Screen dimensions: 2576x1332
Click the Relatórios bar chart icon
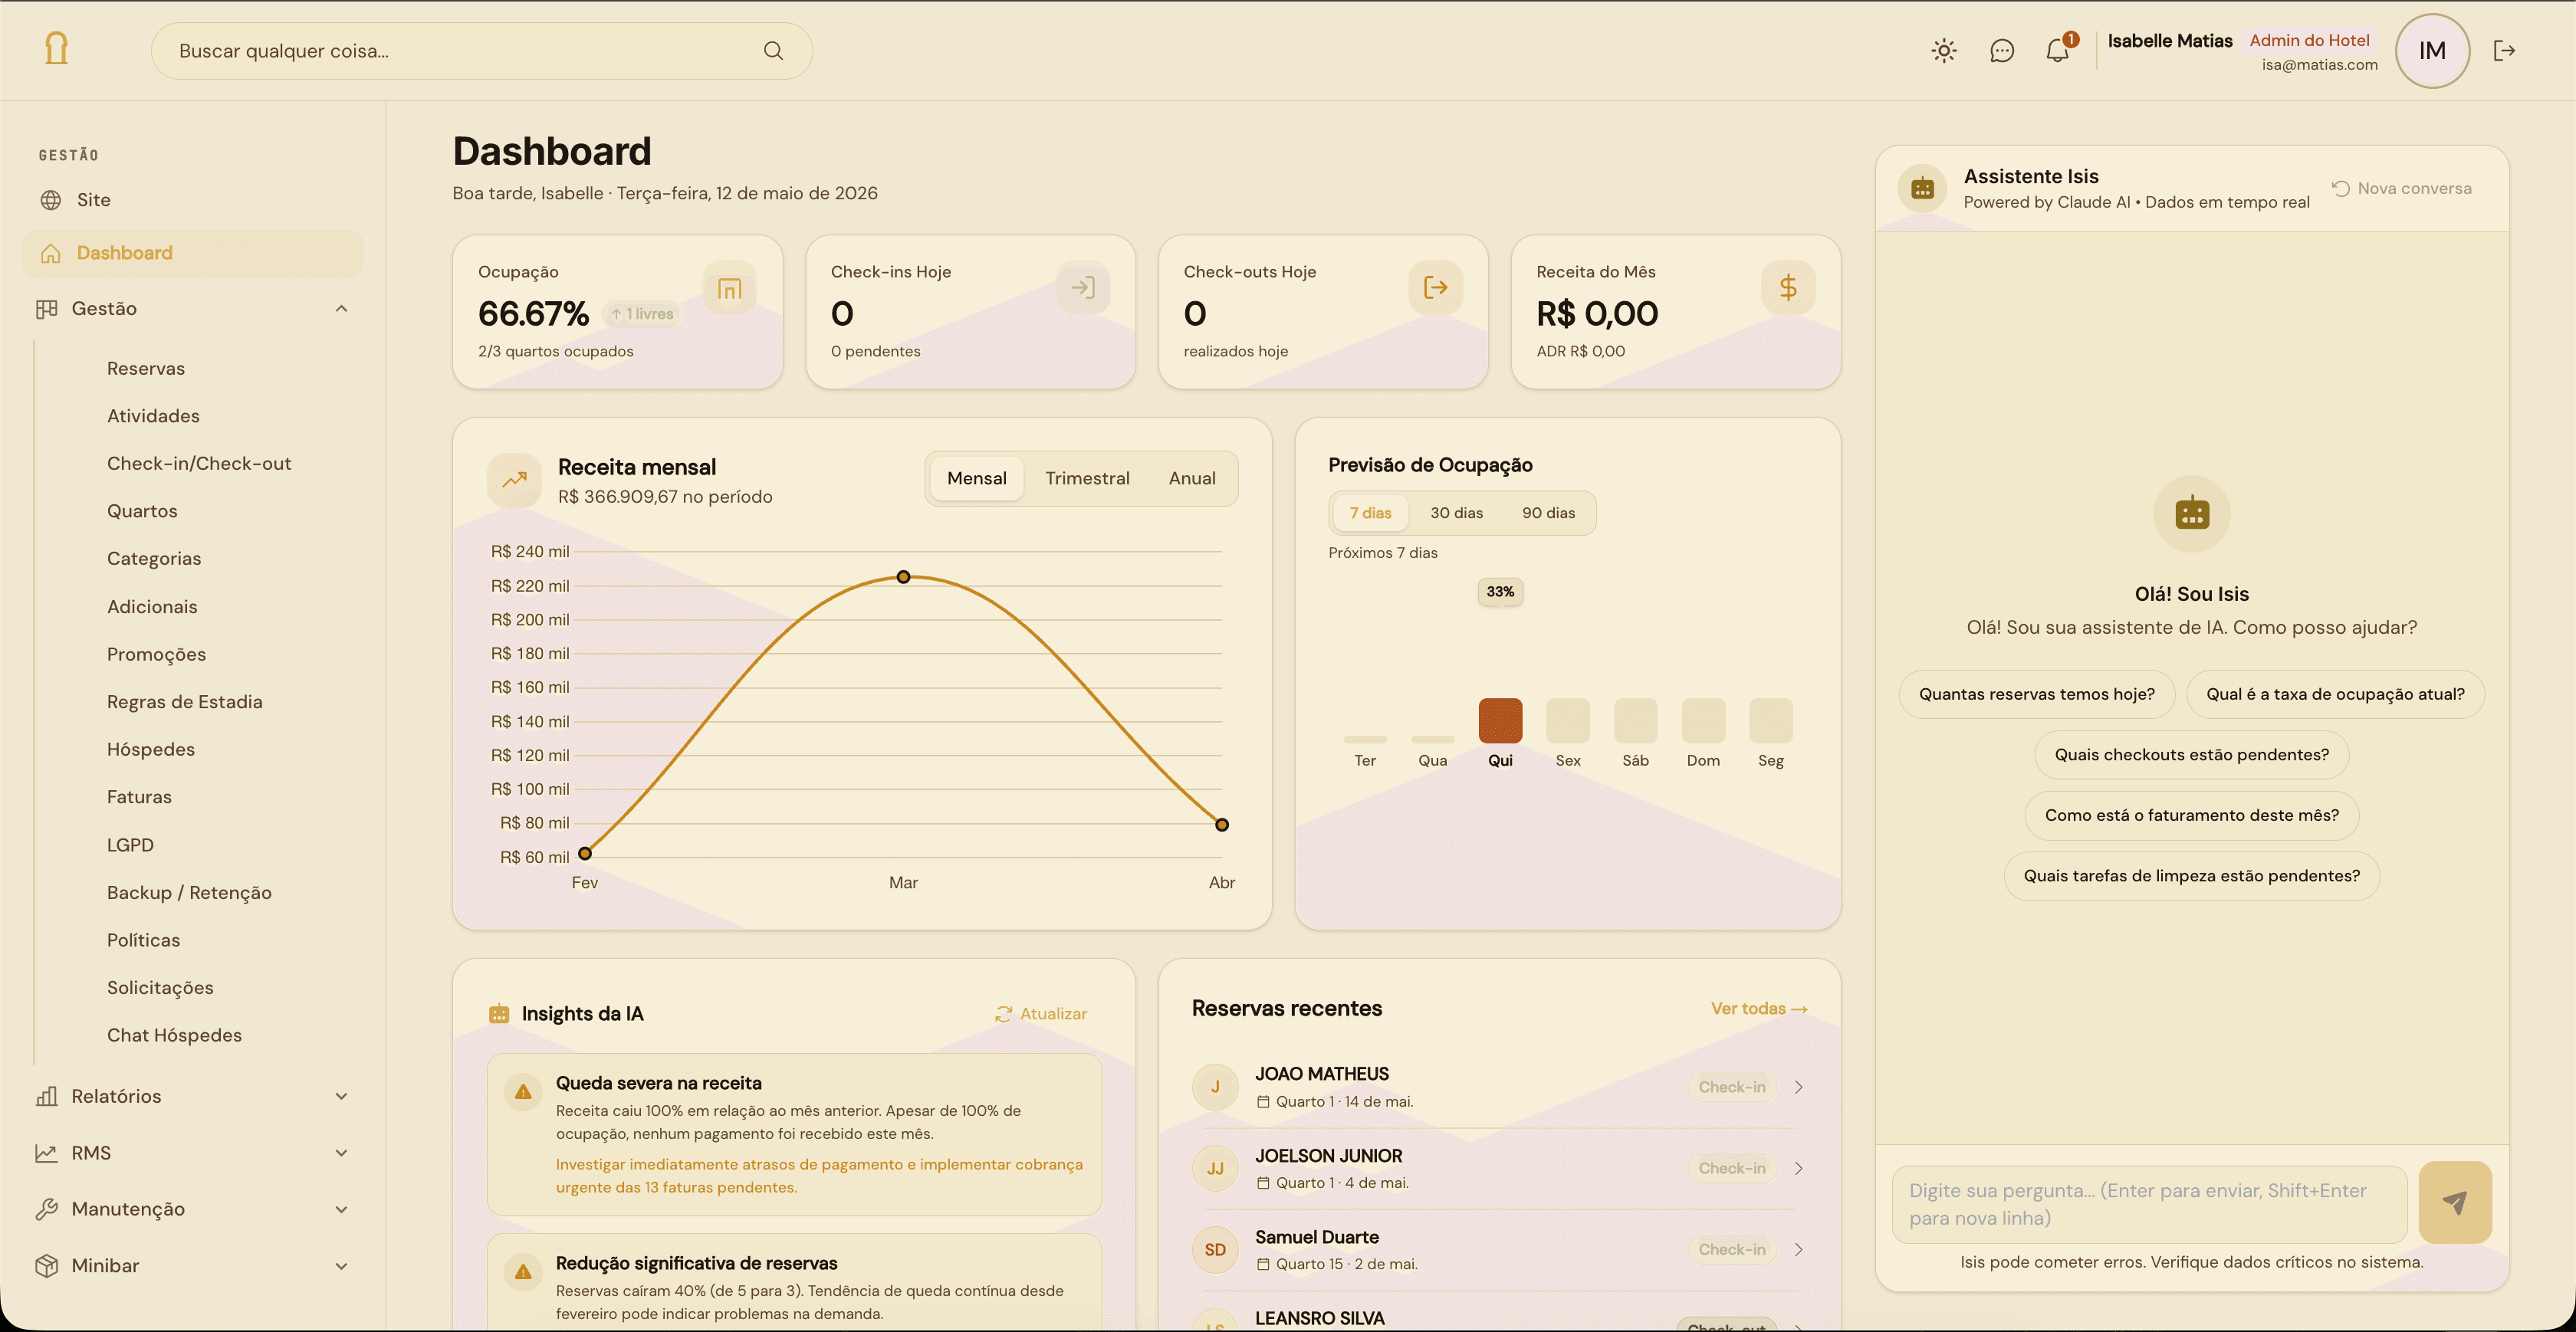(x=46, y=1097)
